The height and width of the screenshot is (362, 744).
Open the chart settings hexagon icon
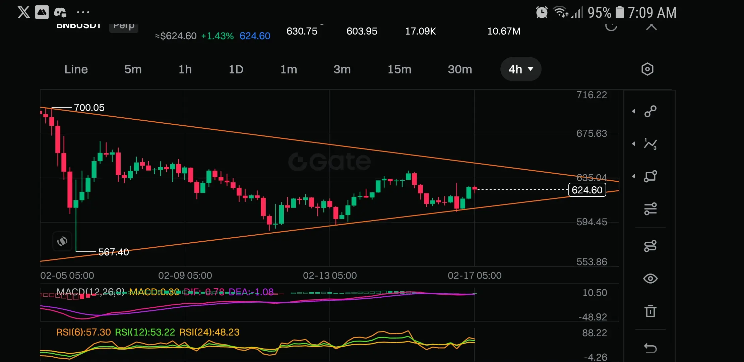point(647,69)
